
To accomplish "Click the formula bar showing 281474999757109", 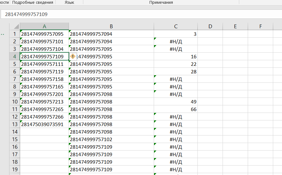I will (x=141, y=14).
